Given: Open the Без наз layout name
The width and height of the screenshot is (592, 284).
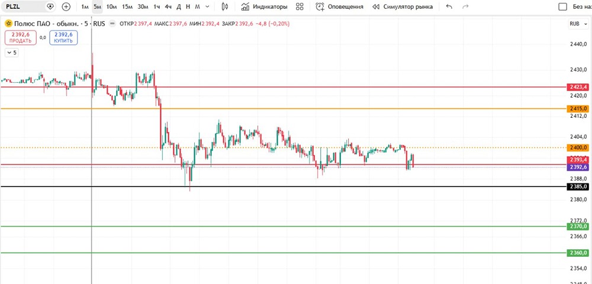Looking at the screenshot, I should pyautogui.click(x=582, y=7).
